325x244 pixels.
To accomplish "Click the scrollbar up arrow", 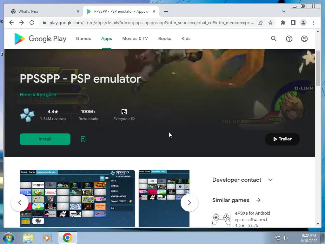I will 318,31.
